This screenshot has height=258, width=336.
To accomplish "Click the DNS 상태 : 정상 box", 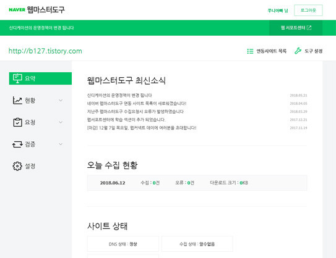I will click(x=123, y=244).
